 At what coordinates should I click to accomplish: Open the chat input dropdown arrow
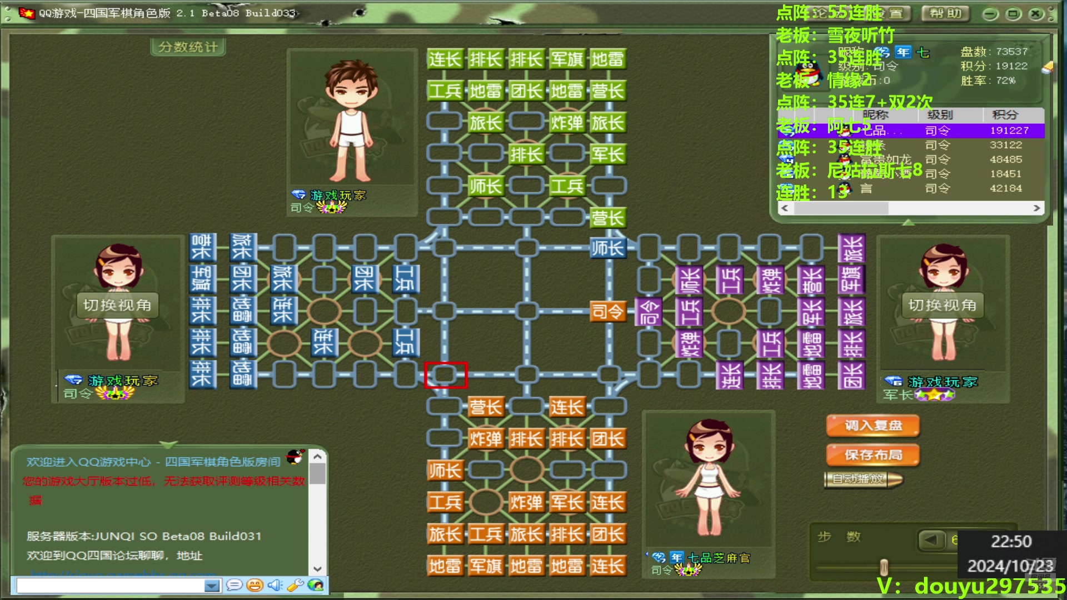tap(212, 586)
